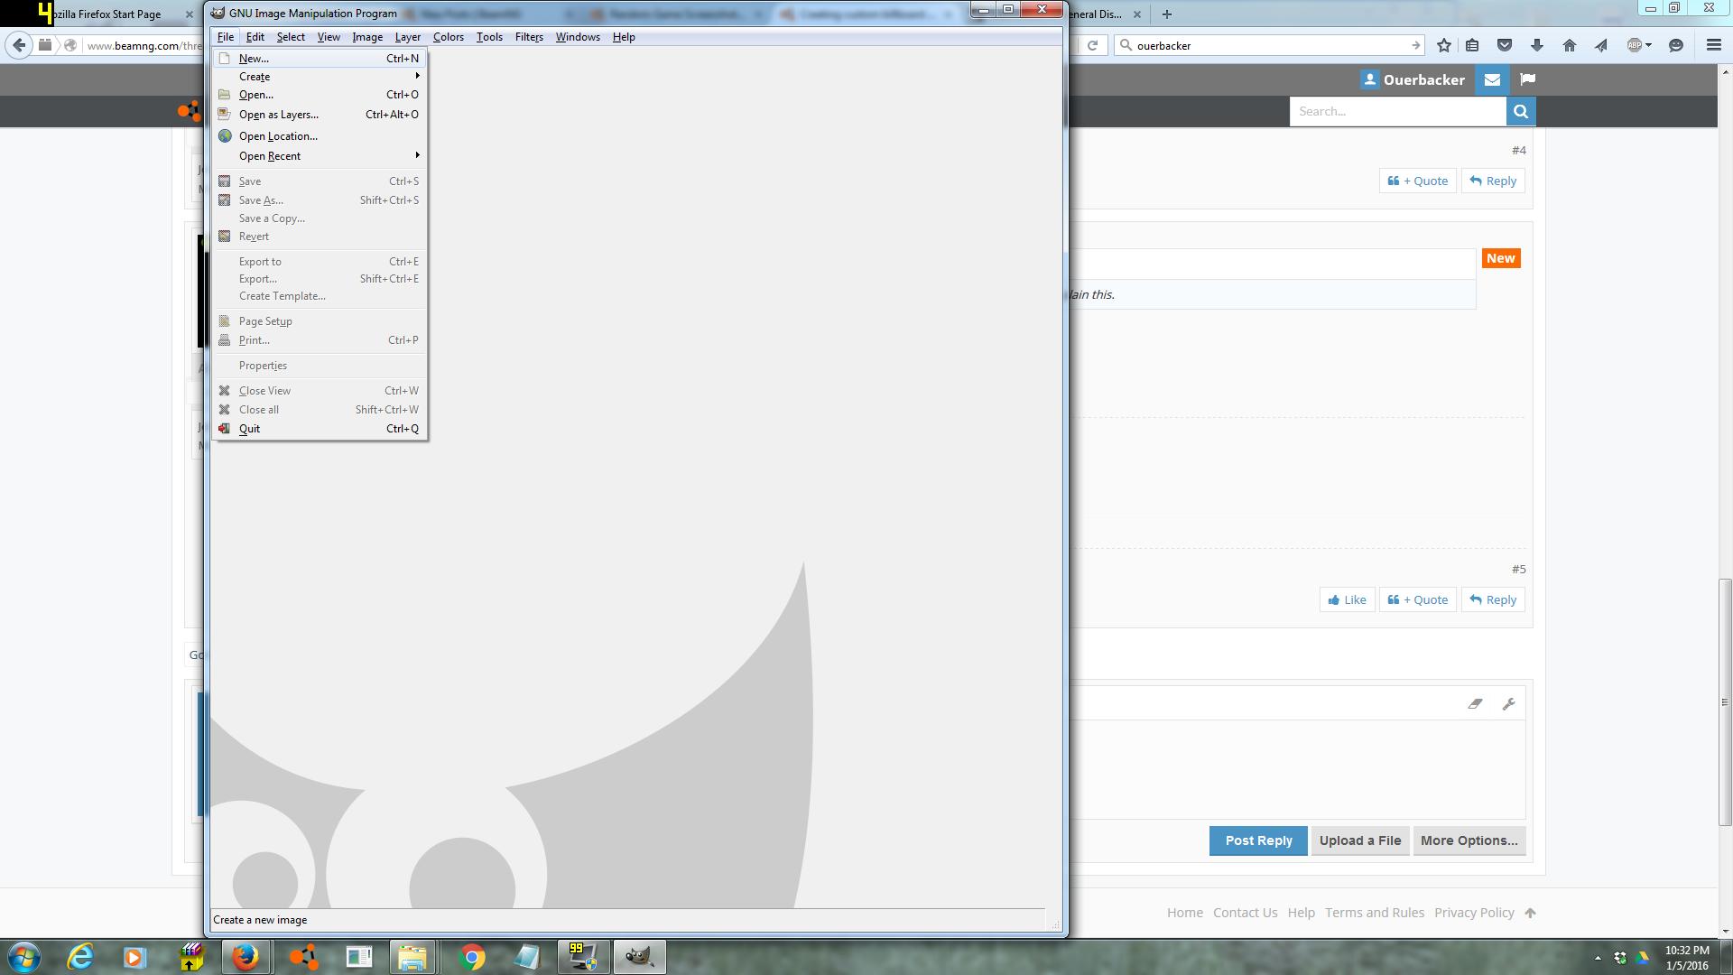
Task: Open the GIMP Tools menu
Action: [x=489, y=37]
